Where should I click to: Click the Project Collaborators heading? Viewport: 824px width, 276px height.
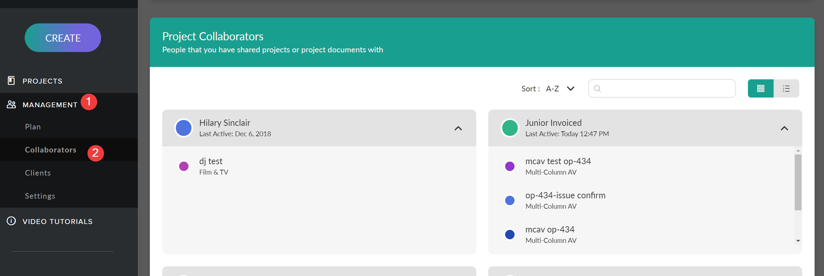click(213, 36)
